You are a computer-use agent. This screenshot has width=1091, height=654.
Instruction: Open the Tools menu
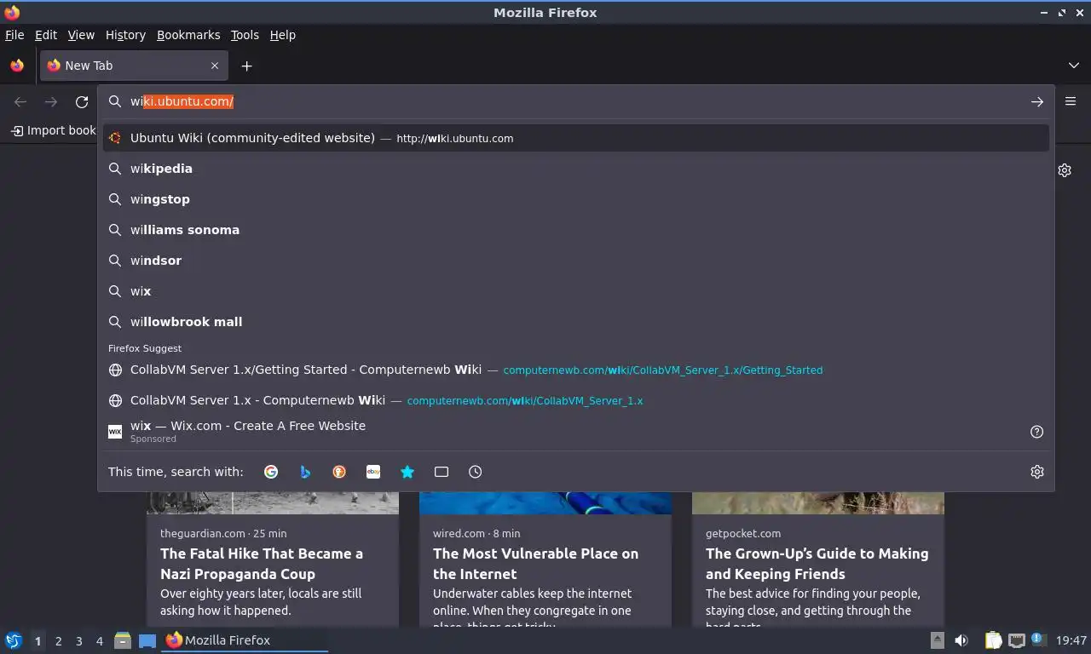point(245,35)
